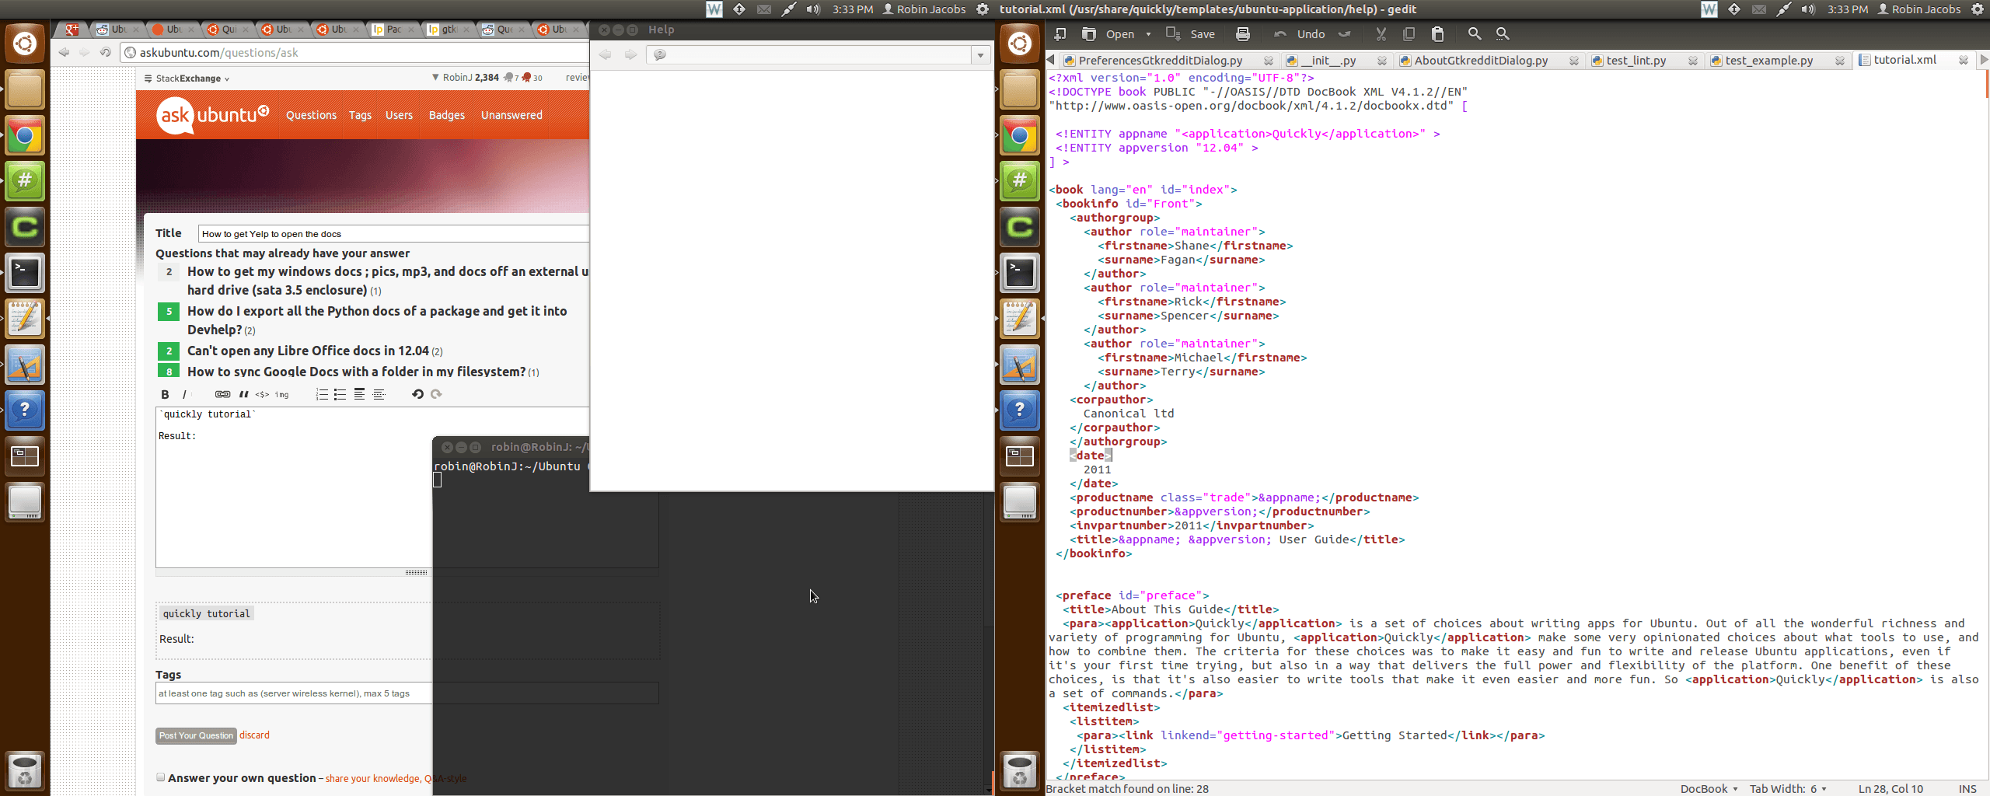Switch to the __init__.py tab

pos(1328,61)
